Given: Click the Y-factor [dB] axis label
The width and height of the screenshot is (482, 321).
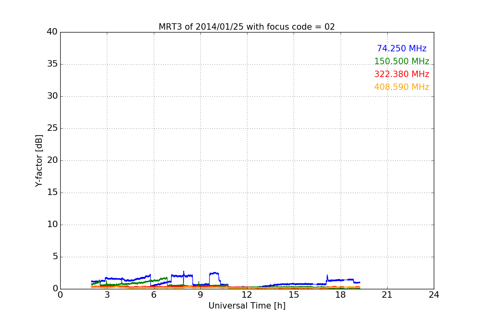Looking at the screenshot, I should point(39,160).
